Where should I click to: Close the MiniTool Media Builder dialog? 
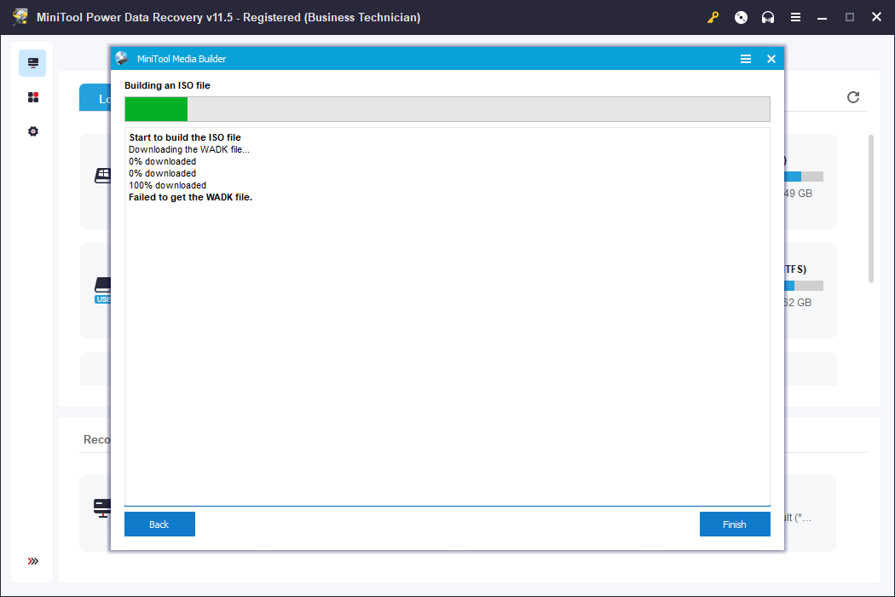point(771,59)
